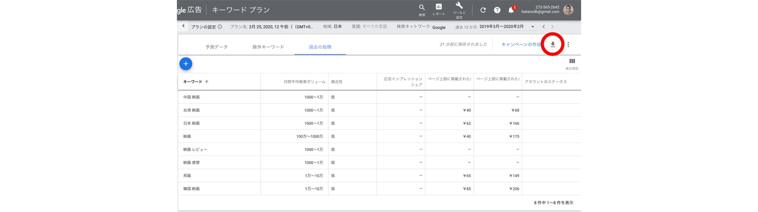Go to the previous date period chevron
Viewport: 758px width, 212px height.
tap(544, 27)
